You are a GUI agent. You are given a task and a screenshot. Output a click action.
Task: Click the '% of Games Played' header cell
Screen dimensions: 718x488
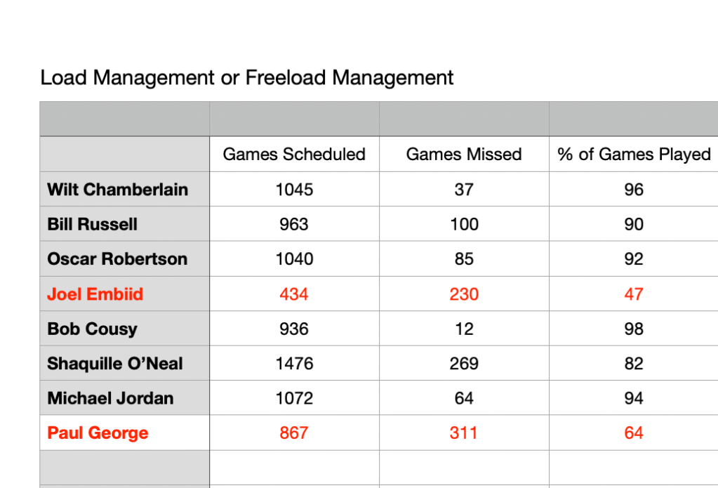click(x=634, y=154)
